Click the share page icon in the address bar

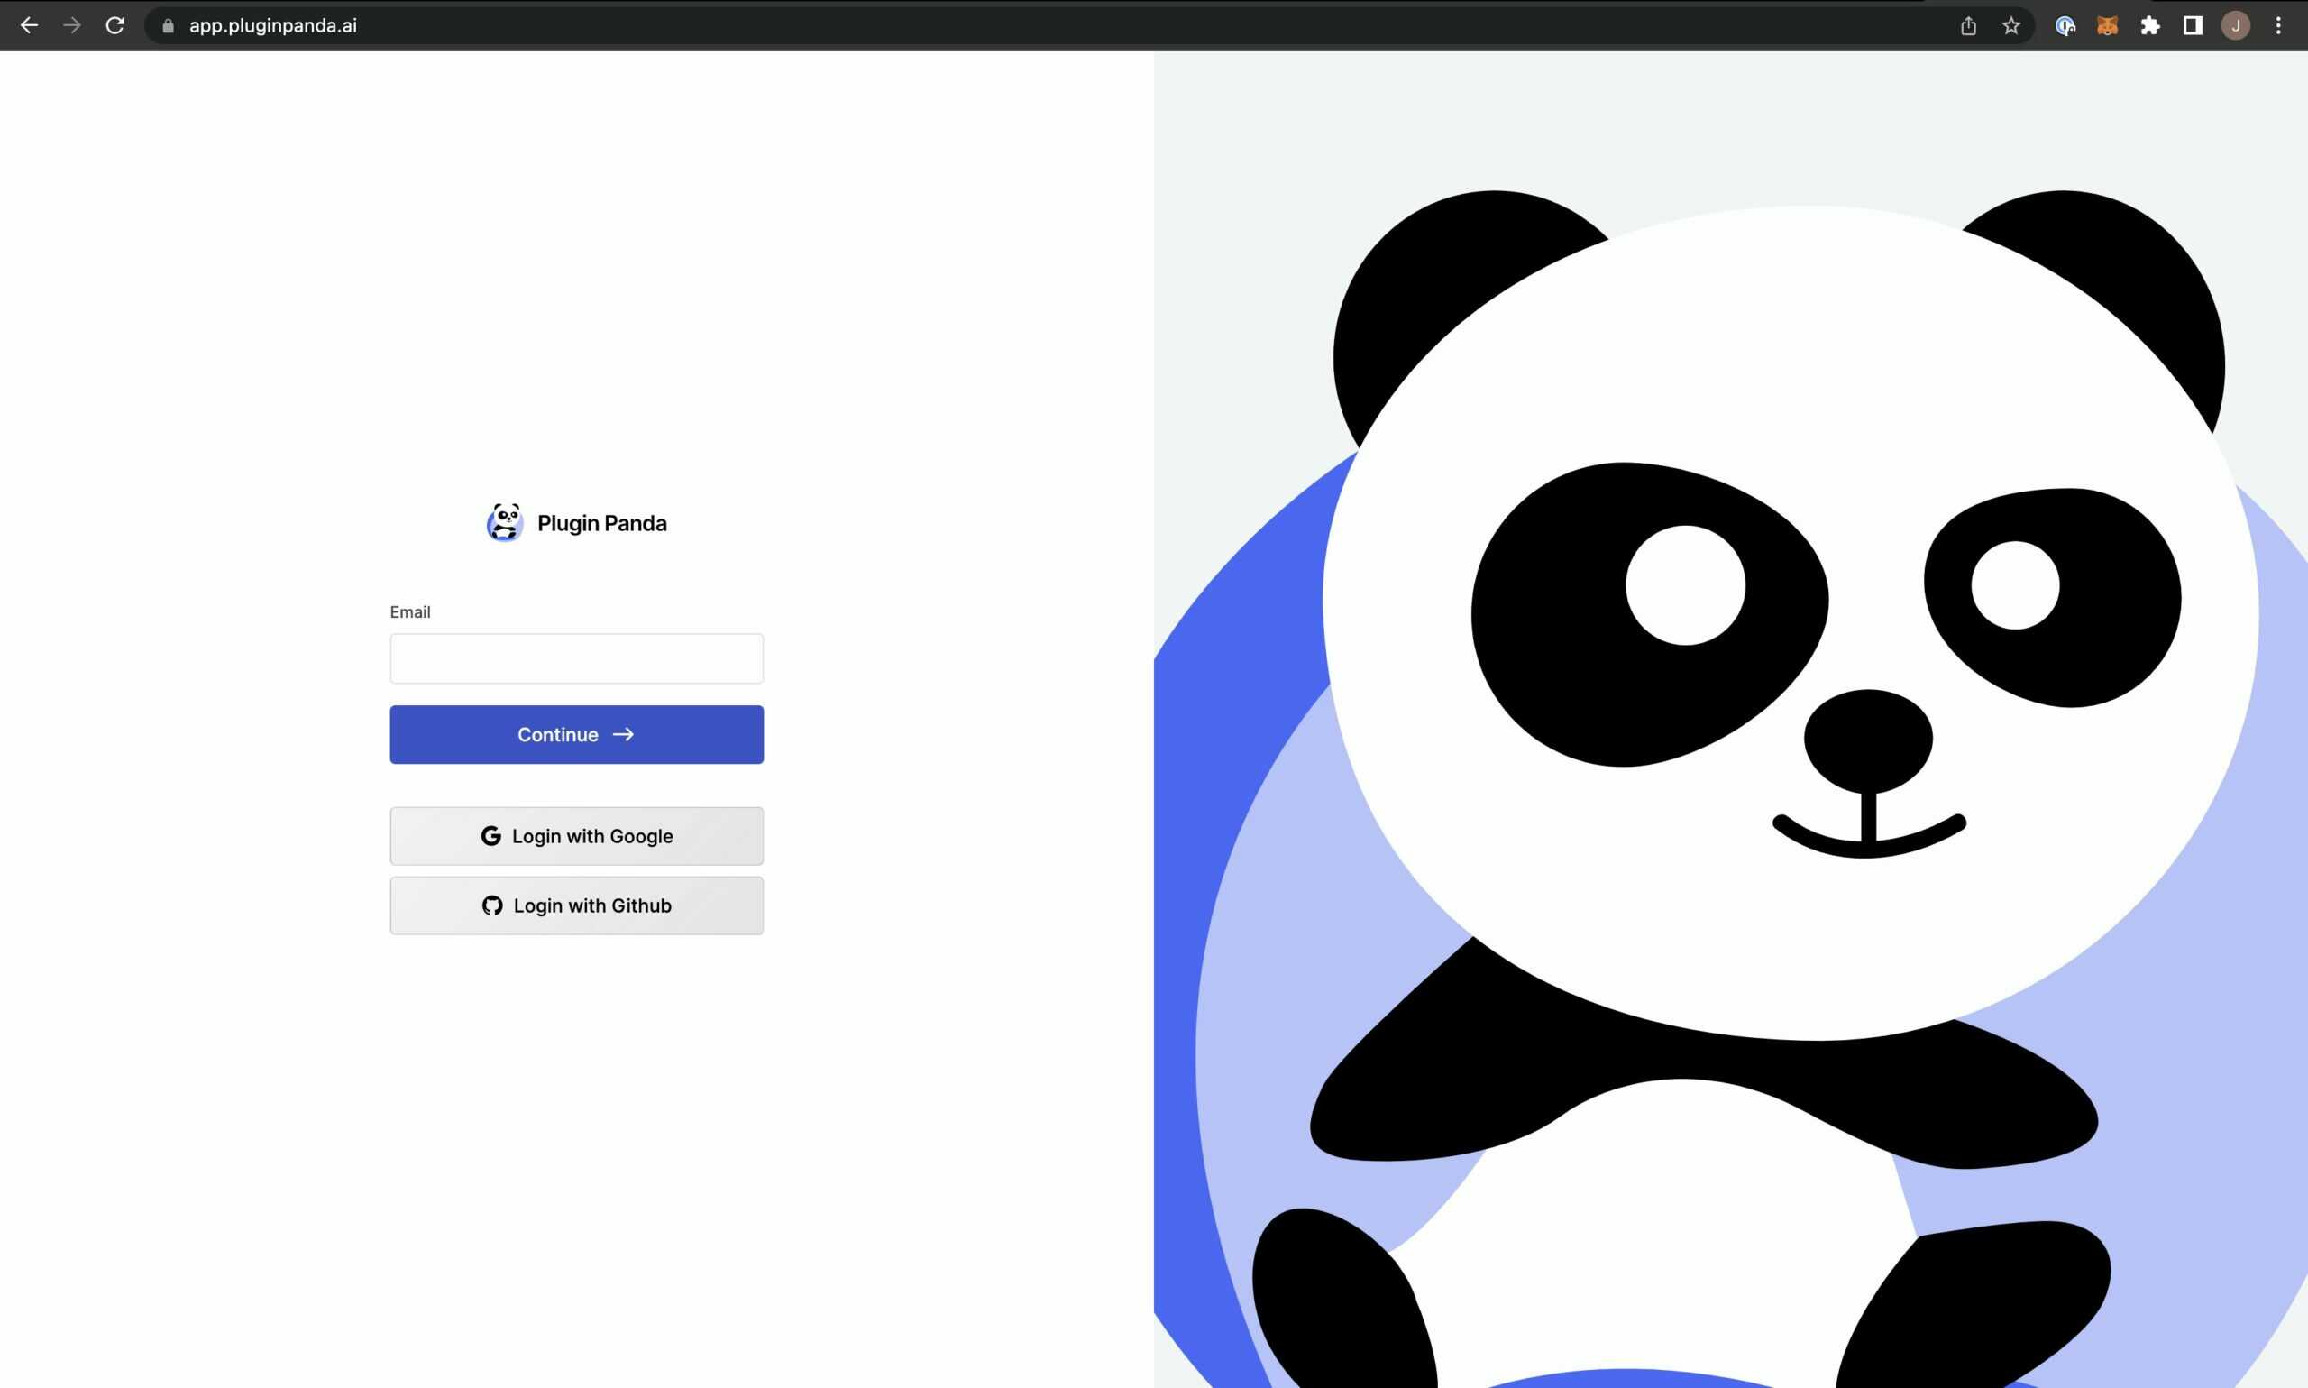coord(1969,25)
